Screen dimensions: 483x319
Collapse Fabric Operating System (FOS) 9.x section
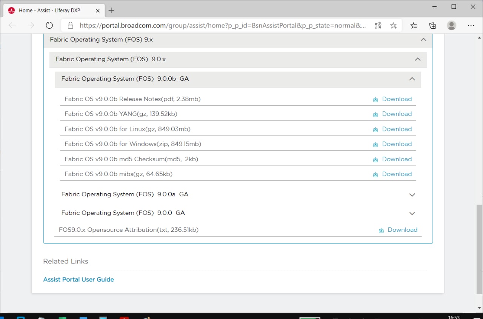pyautogui.click(x=423, y=40)
